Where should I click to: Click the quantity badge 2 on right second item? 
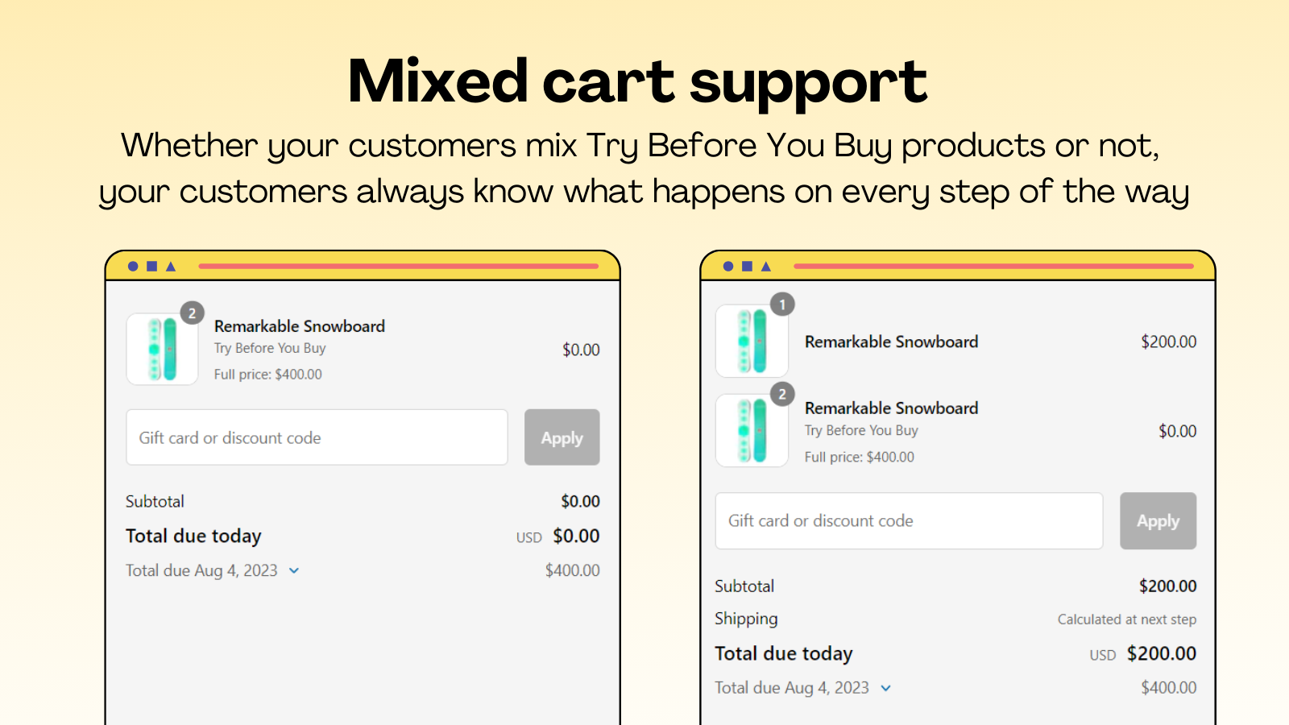(782, 394)
